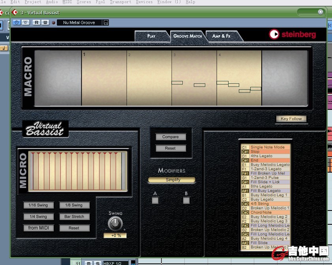Apply 1/16 Swing to the groove

coord(38,205)
